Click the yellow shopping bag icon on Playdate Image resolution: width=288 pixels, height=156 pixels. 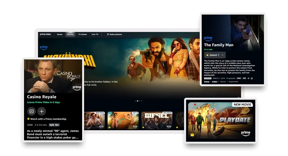(192, 134)
